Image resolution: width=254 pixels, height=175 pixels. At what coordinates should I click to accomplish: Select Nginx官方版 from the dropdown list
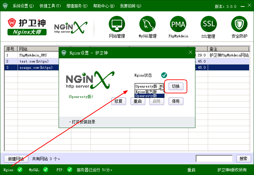pos(149,92)
